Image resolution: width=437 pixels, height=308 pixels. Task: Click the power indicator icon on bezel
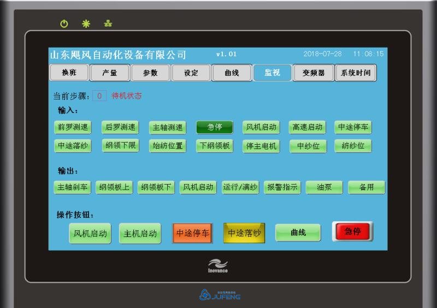tap(64, 23)
